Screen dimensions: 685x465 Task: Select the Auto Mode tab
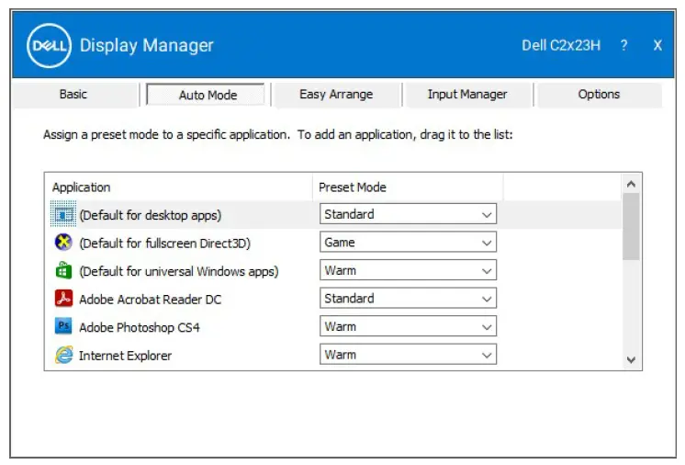pyautogui.click(x=208, y=95)
